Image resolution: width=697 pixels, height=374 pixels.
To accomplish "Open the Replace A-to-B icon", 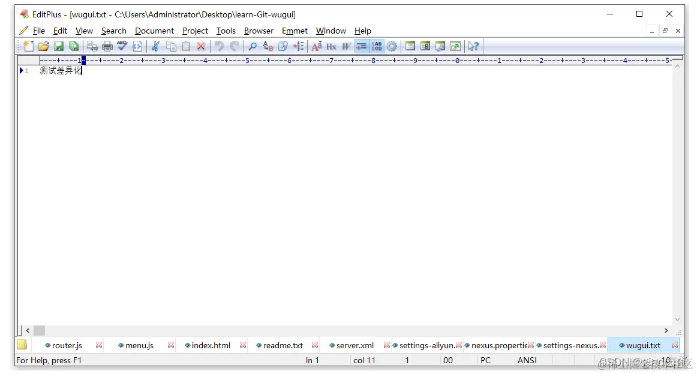I will point(268,46).
